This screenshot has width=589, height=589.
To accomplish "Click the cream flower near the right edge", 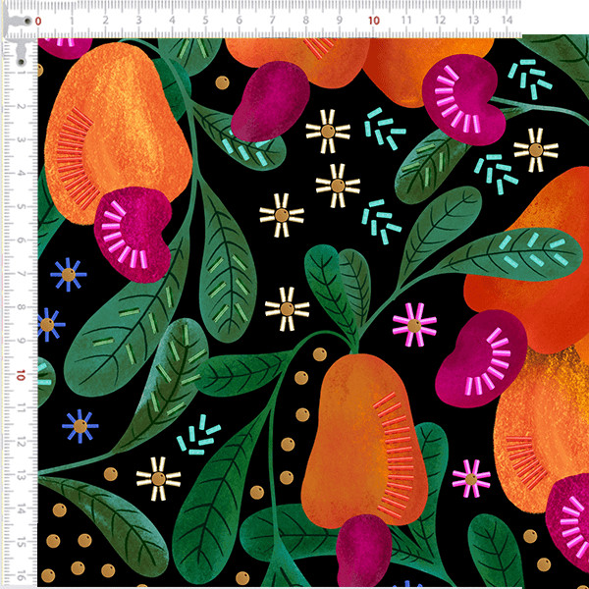I will (535, 149).
